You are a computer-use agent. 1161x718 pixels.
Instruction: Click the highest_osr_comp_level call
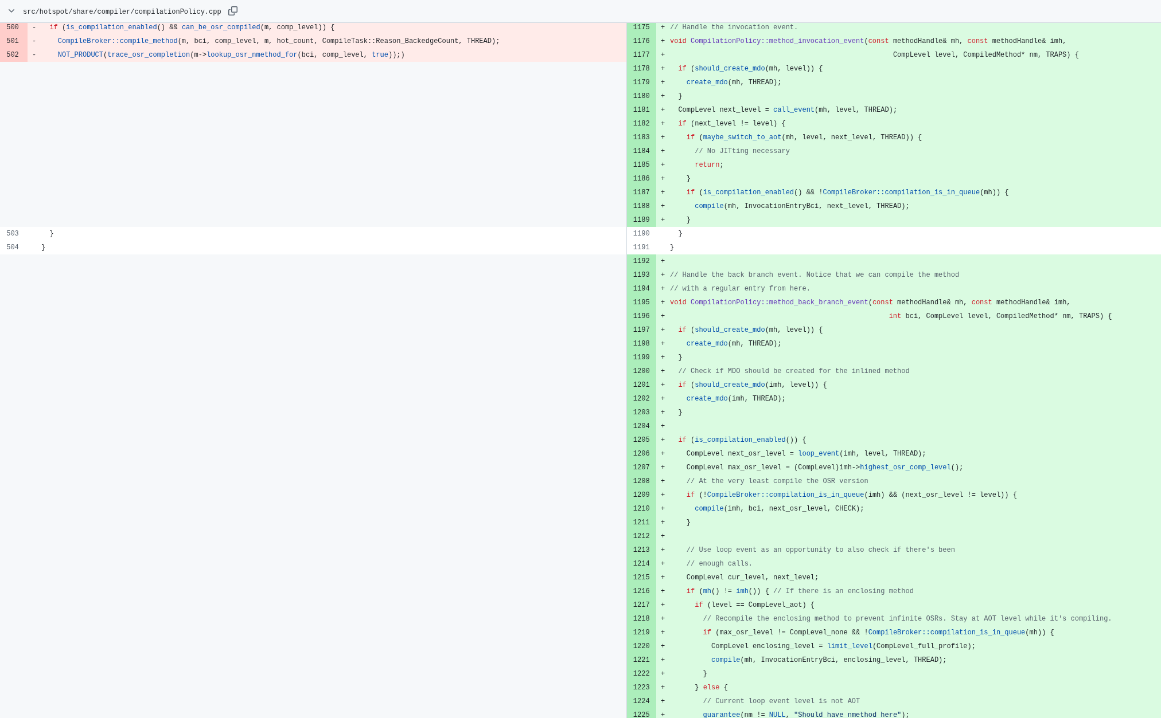(905, 468)
